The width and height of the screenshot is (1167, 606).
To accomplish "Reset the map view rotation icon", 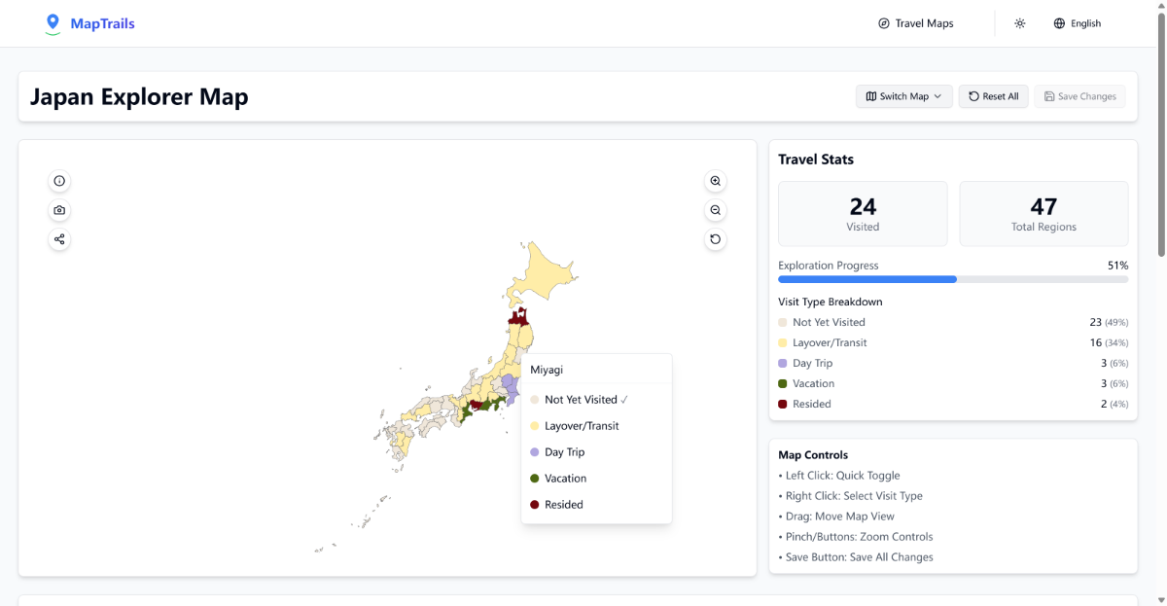I will coord(716,239).
